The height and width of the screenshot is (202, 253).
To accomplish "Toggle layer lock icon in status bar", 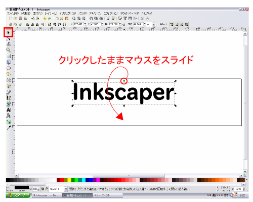I will pyautogui.click(x=47, y=189).
